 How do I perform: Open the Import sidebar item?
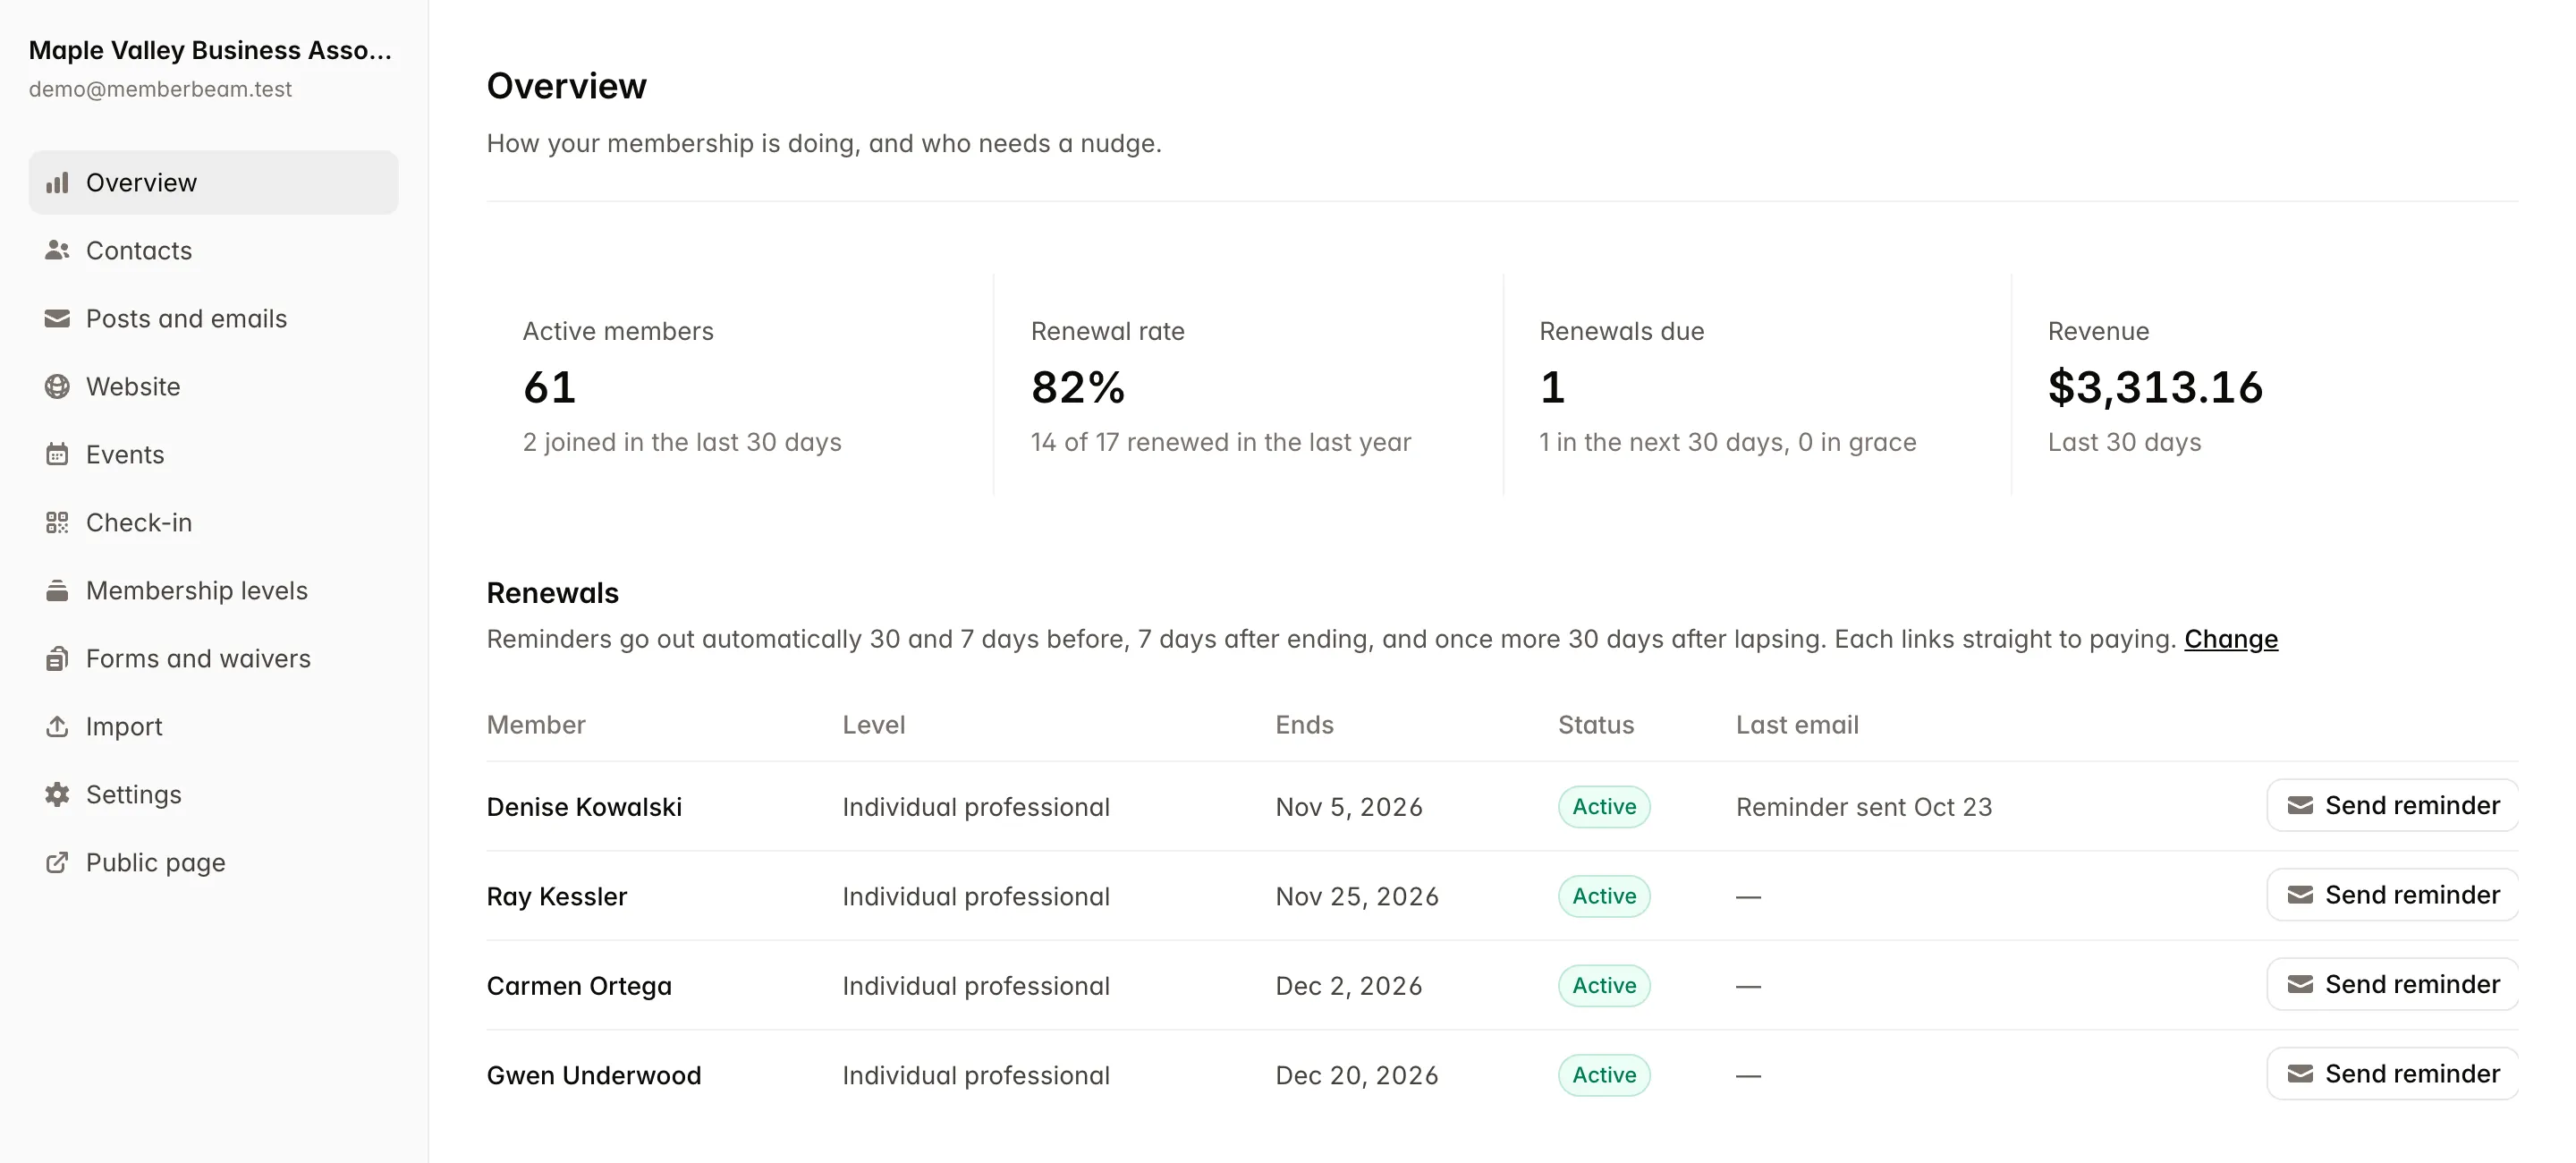click(213, 727)
